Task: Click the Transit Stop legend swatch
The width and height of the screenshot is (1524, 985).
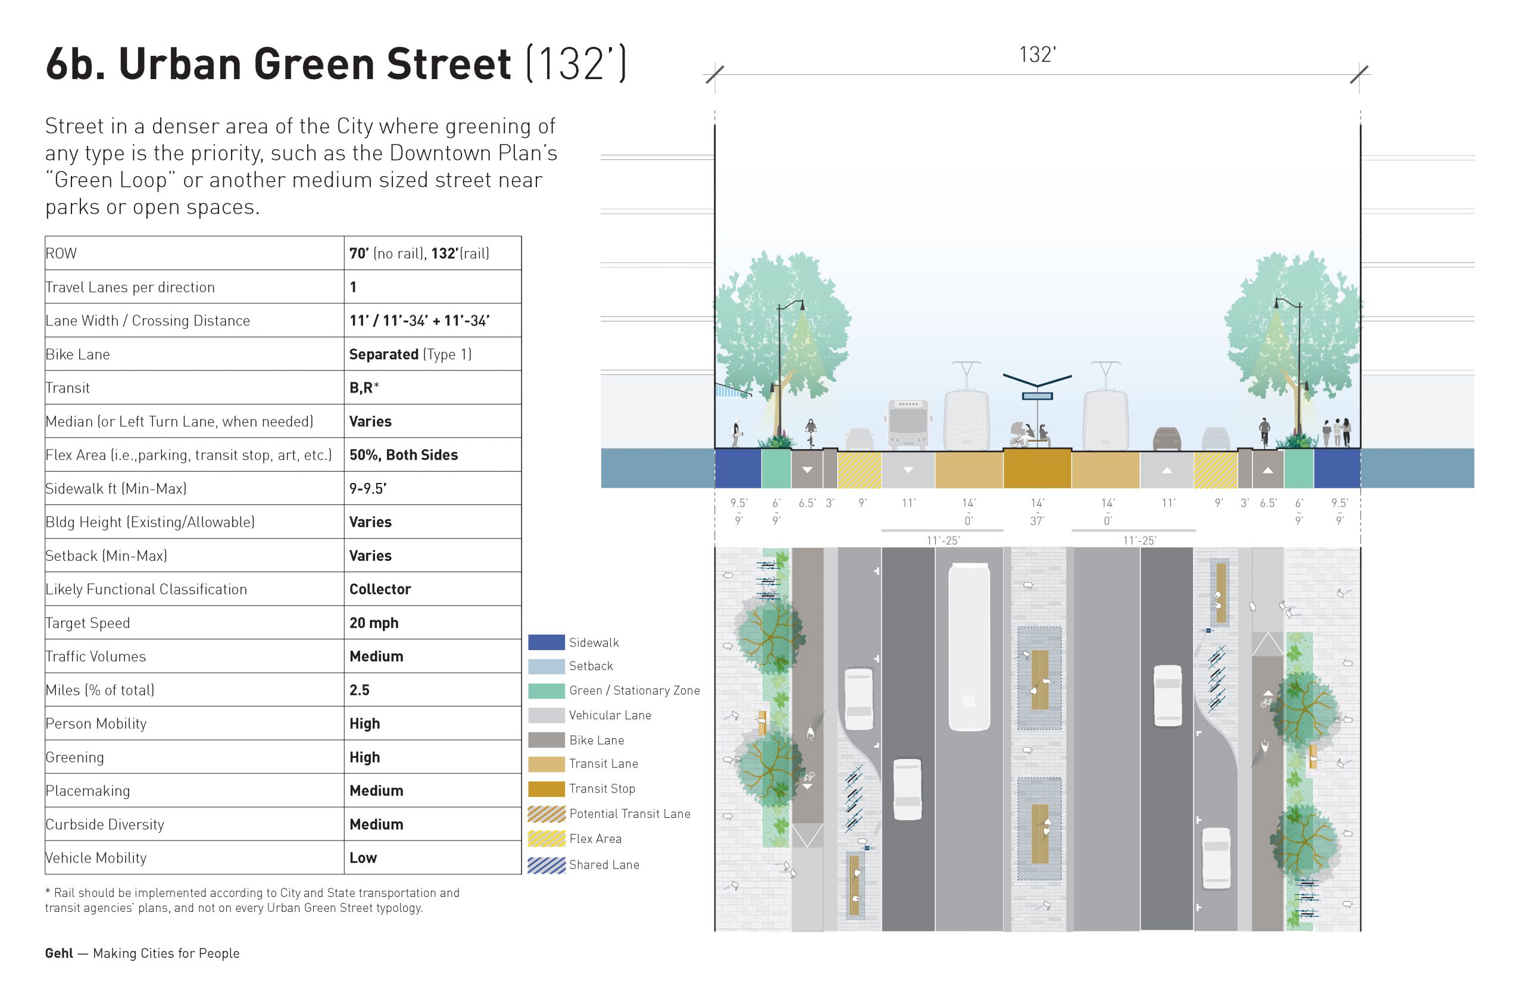Action: (x=545, y=788)
